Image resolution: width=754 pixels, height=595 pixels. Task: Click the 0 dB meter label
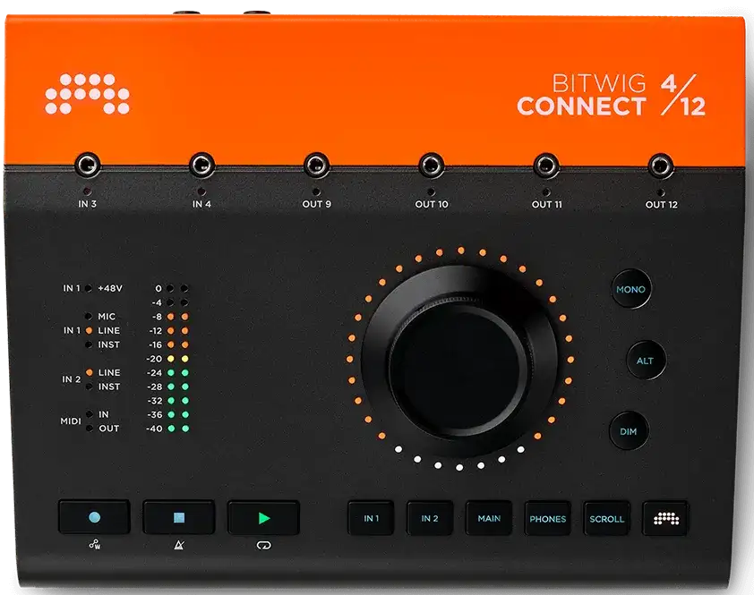159,288
